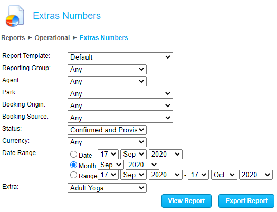
Task: Open the Month row's Sep month dropdown
Action: tap(111, 165)
